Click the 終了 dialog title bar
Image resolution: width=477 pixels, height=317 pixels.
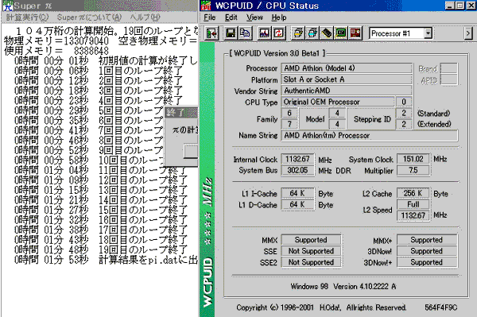(x=181, y=113)
